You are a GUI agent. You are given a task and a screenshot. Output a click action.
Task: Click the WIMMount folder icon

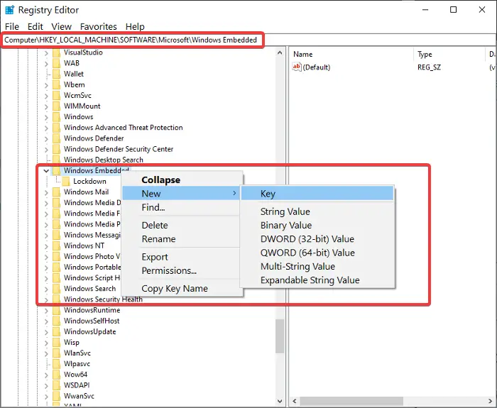pyautogui.click(x=56, y=106)
